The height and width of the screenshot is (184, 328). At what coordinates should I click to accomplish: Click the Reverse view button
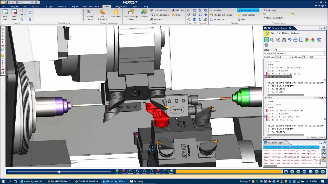(x=156, y=19)
